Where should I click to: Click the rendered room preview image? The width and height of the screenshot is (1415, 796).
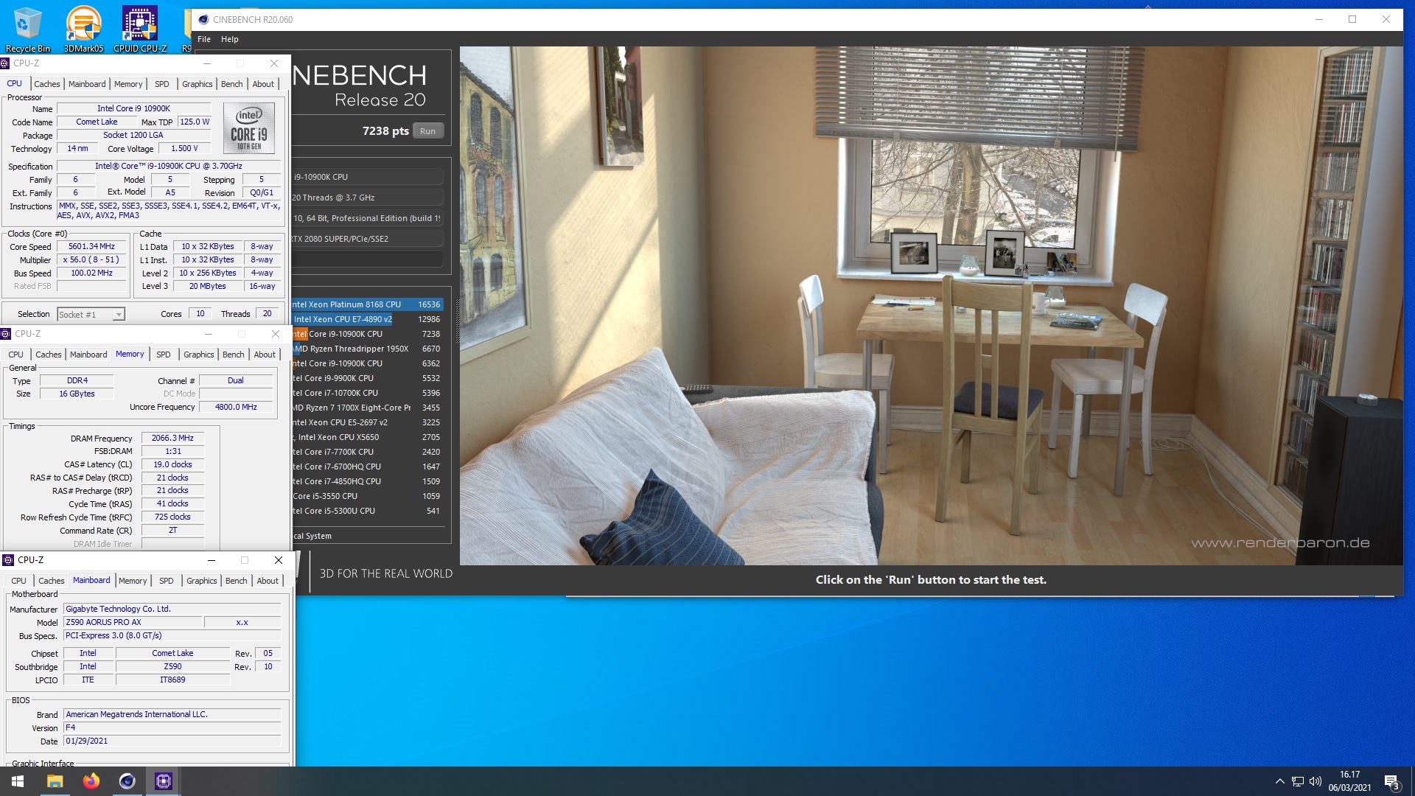(931, 306)
